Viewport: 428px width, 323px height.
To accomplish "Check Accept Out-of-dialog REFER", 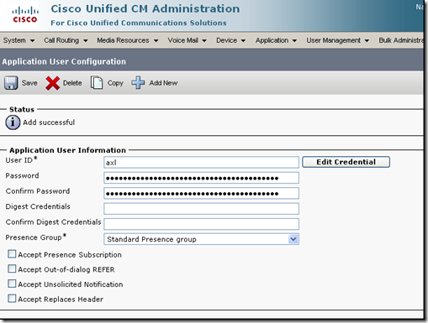I will coord(12,269).
